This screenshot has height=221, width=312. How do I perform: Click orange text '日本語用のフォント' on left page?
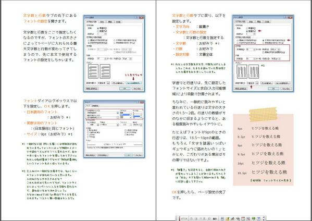tap(42, 112)
